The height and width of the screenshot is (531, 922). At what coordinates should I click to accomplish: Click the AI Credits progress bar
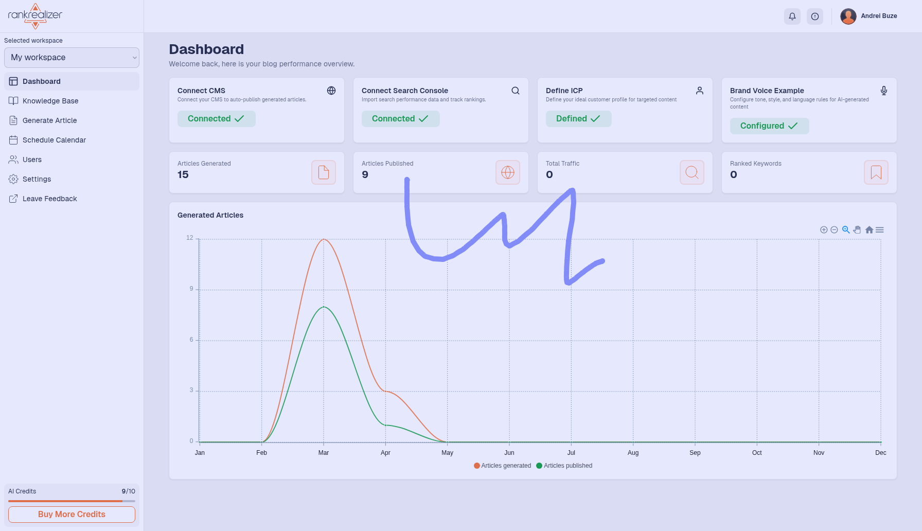(x=72, y=501)
